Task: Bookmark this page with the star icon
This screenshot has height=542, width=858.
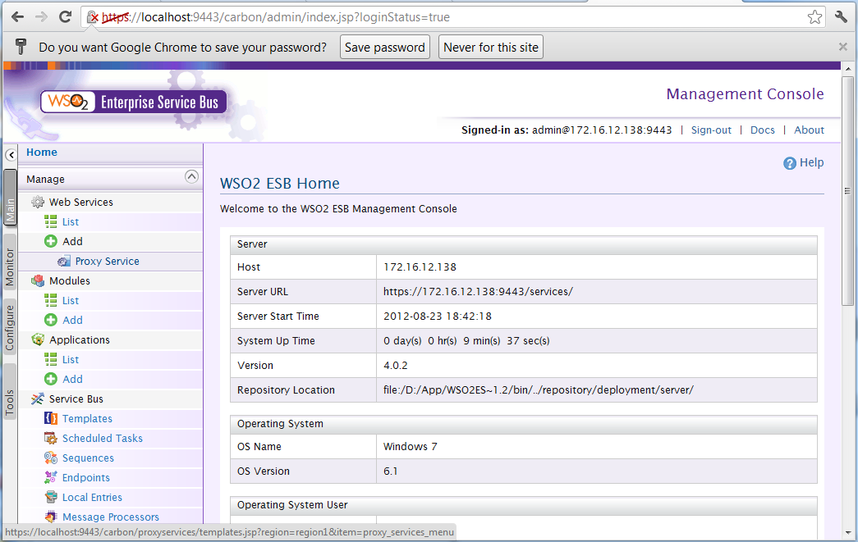Action: coord(814,17)
